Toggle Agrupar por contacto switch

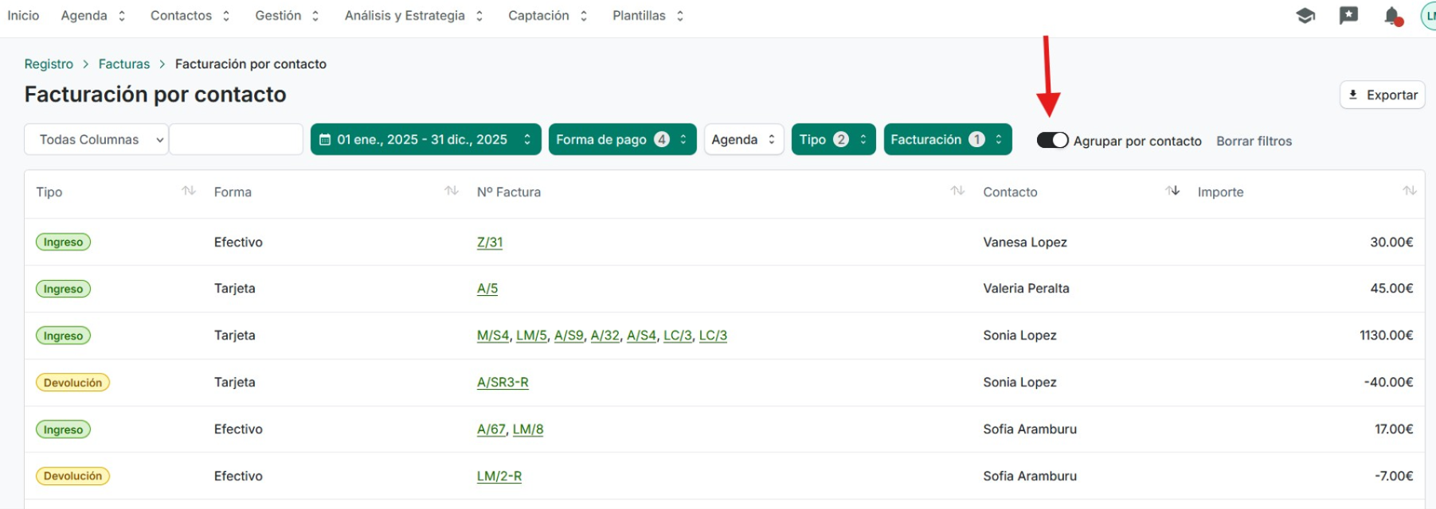pos(1052,140)
